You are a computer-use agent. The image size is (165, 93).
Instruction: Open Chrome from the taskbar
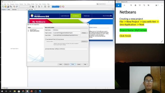tap(23, 91)
